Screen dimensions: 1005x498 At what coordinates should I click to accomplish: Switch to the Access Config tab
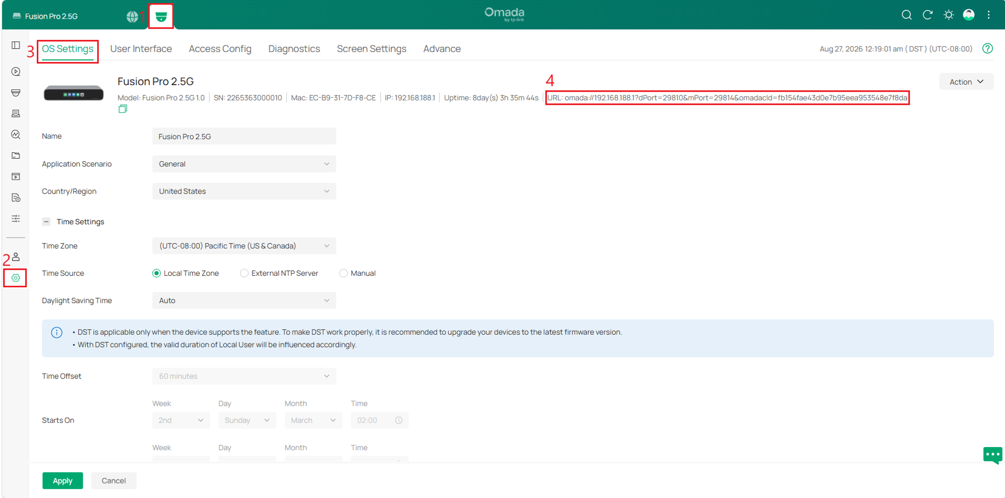(220, 49)
